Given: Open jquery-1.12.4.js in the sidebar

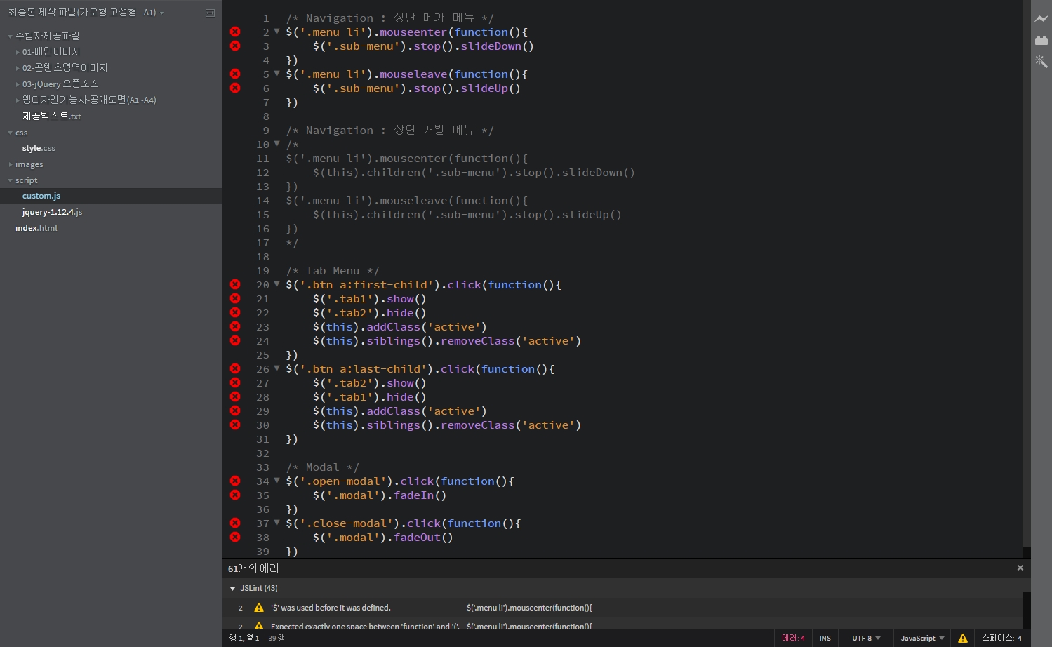Looking at the screenshot, I should pyautogui.click(x=52, y=212).
